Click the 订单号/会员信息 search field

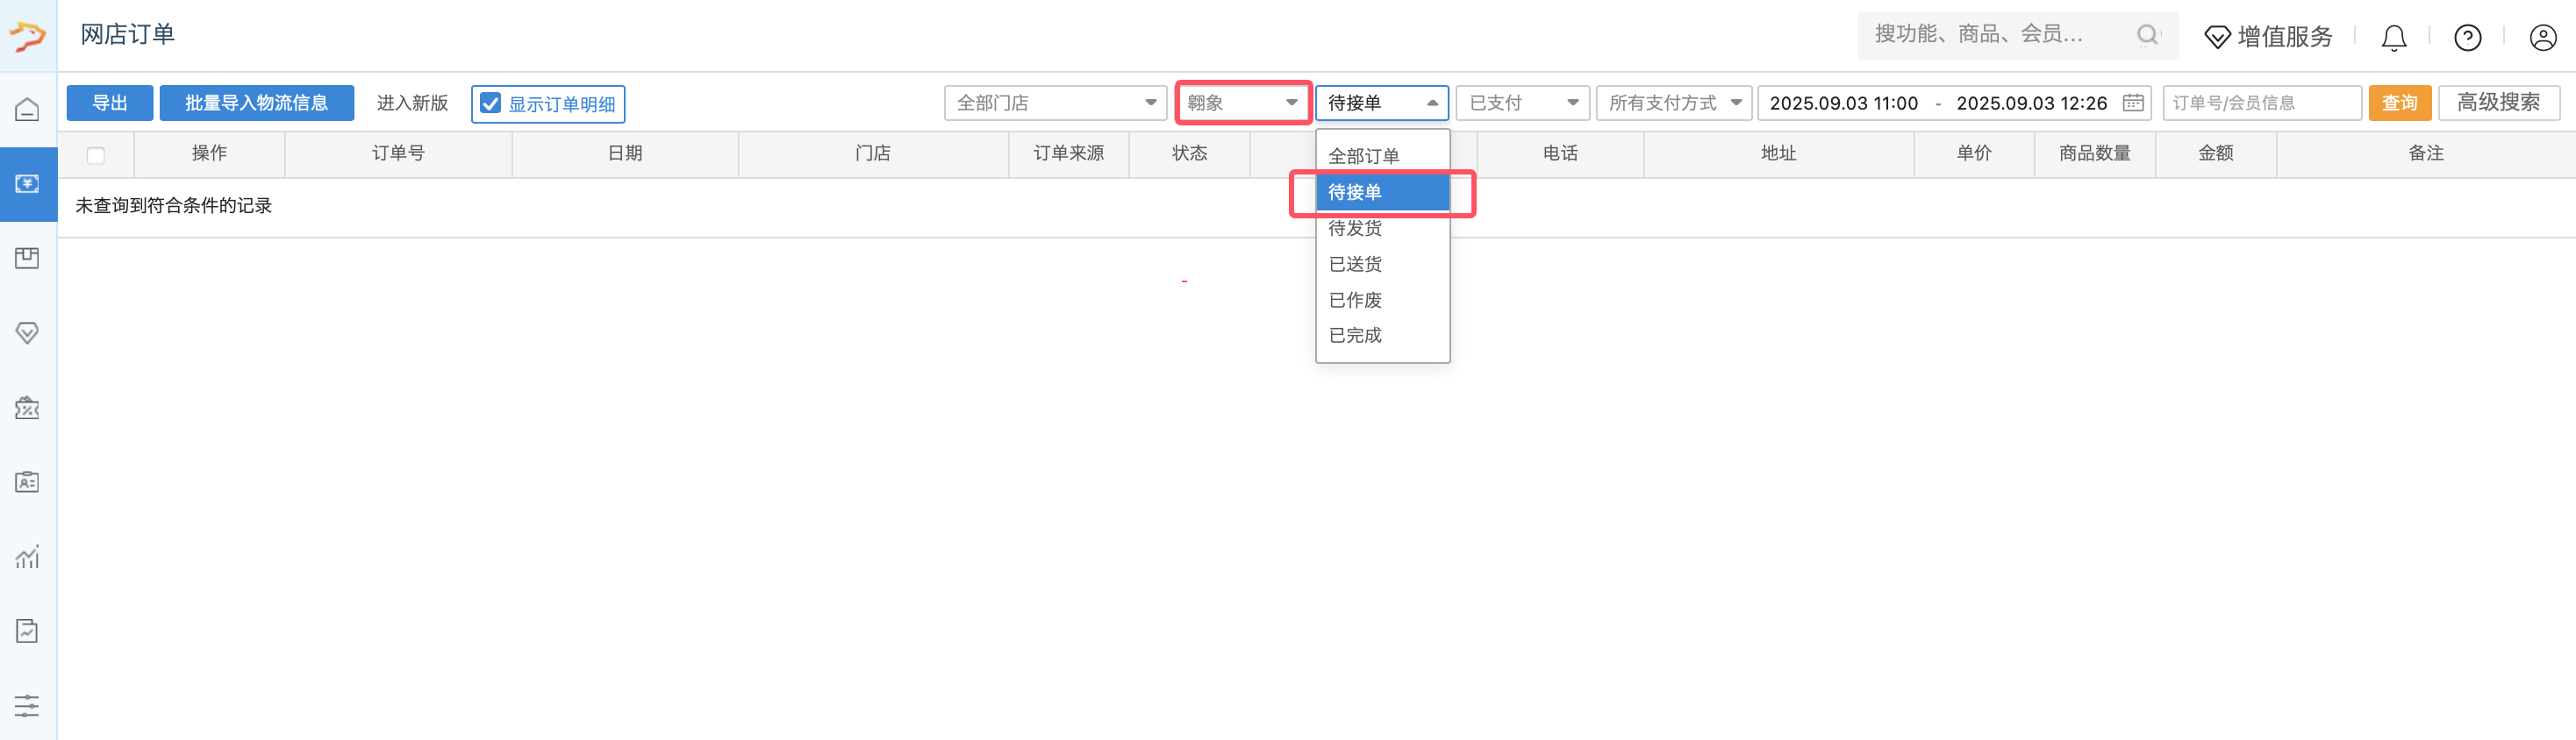(2260, 103)
